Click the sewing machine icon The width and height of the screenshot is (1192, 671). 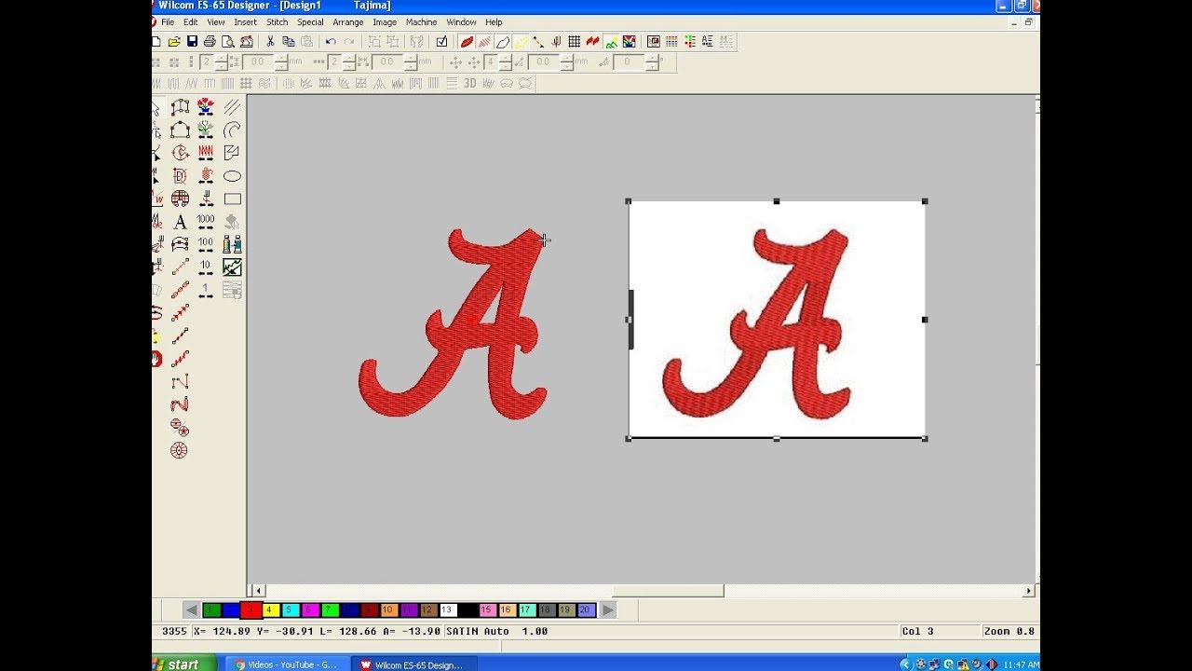pos(246,41)
